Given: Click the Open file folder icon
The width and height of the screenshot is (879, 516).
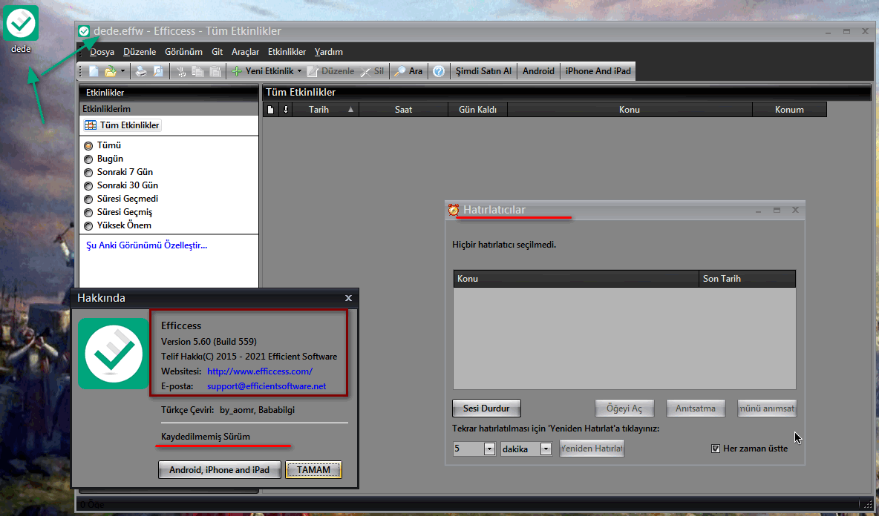Looking at the screenshot, I should (111, 71).
